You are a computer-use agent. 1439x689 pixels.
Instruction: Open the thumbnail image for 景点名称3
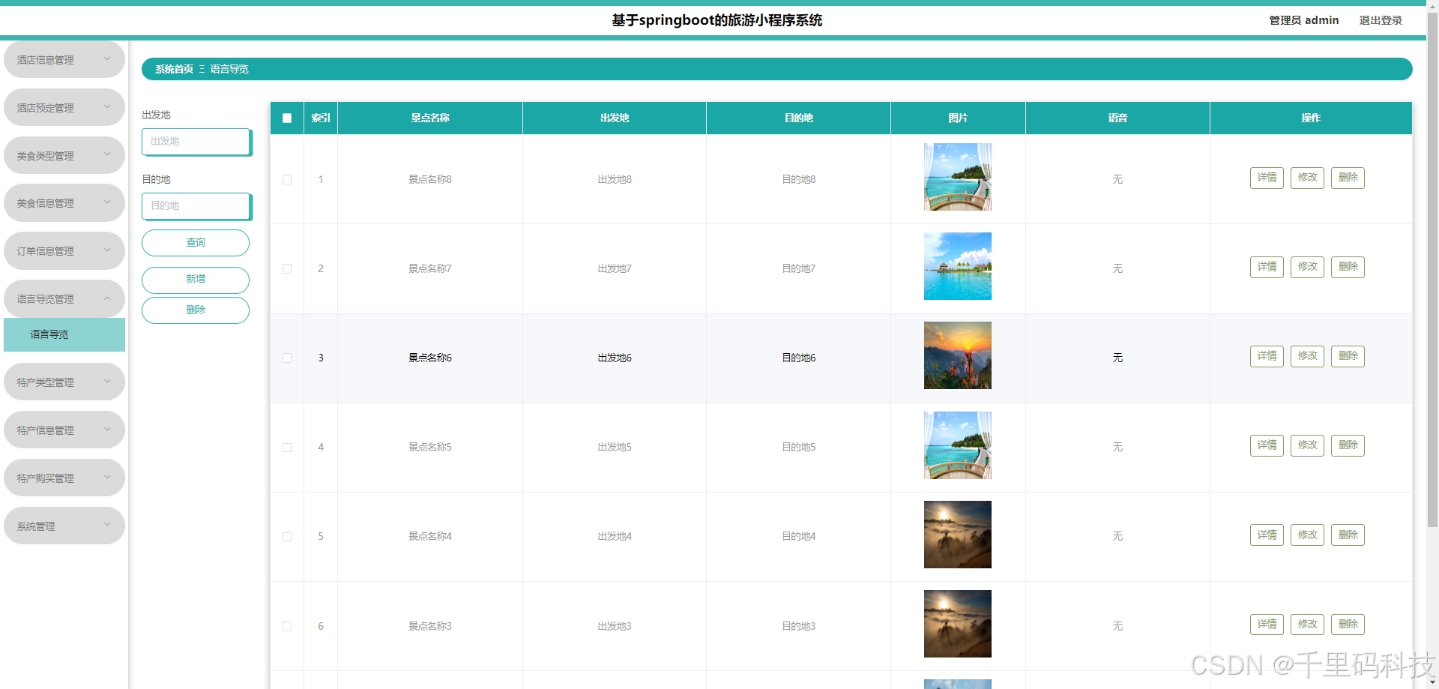[x=958, y=624]
